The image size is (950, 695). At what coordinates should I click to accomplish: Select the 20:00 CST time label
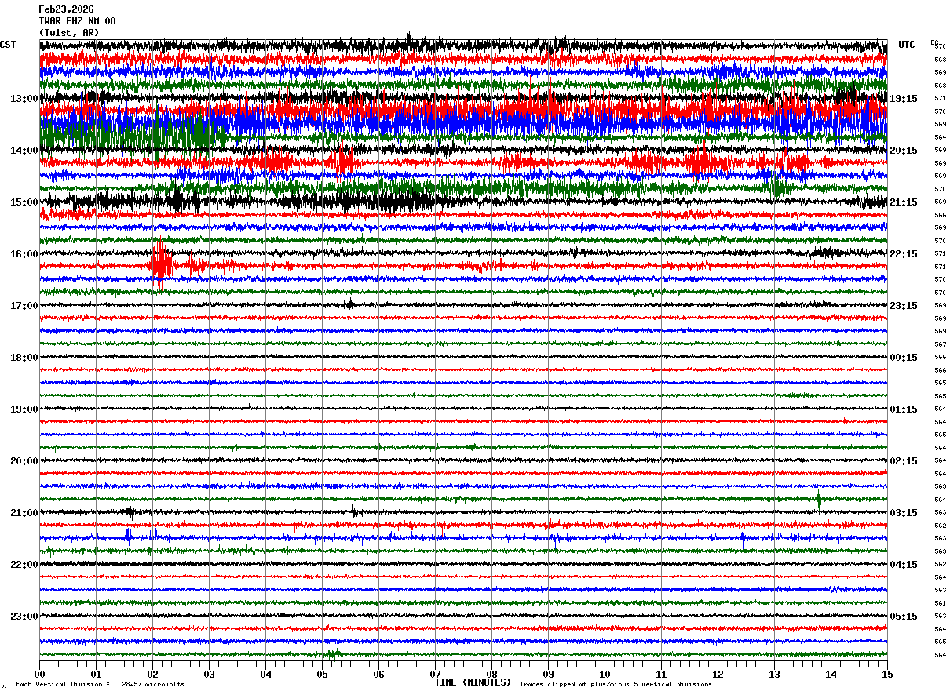(x=24, y=461)
